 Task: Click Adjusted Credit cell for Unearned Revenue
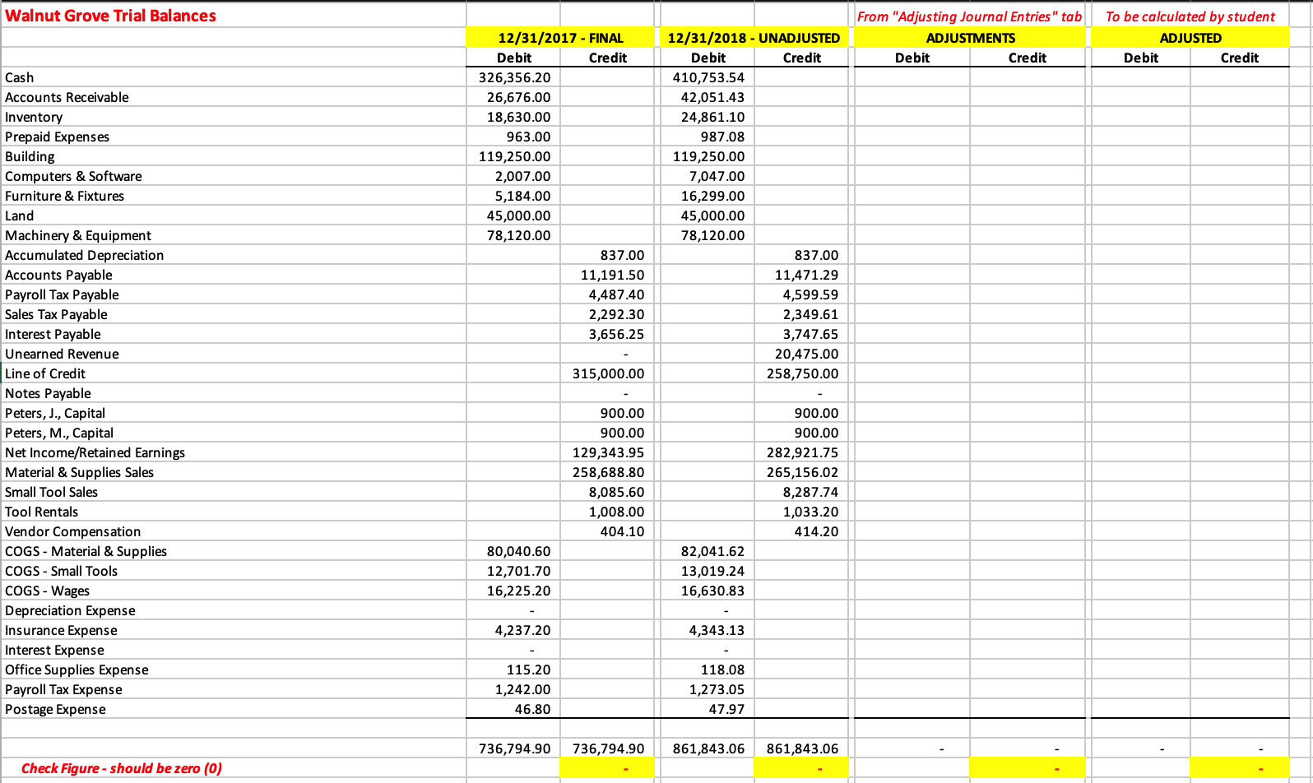pyautogui.click(x=1240, y=354)
